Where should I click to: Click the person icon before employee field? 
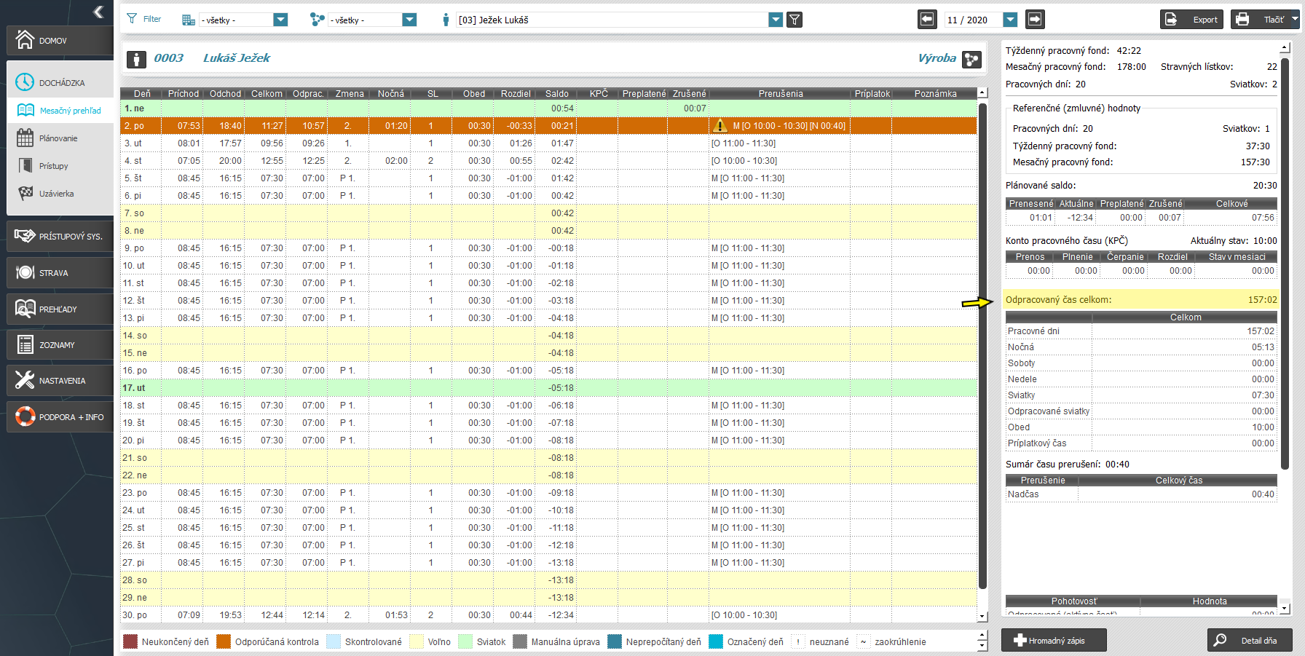click(x=446, y=20)
